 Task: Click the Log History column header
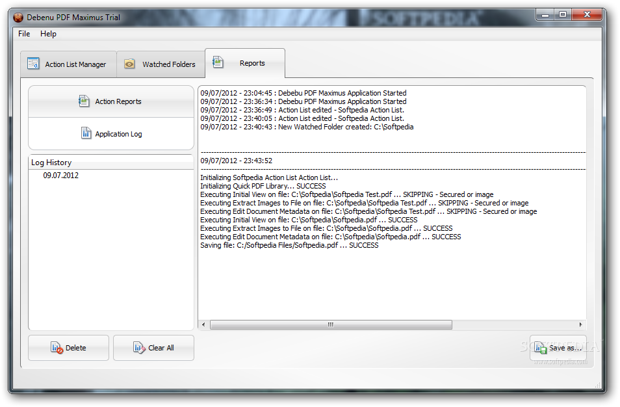coord(111,162)
